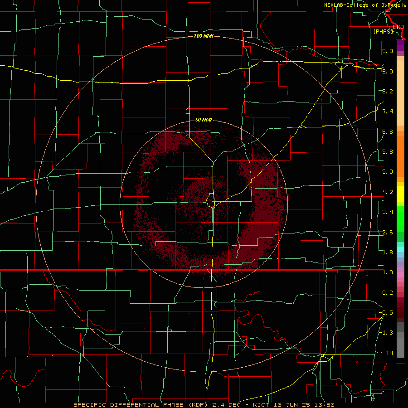Click the [PHAS] label above the color bar
Screen dimensions: 408x408
pyautogui.click(x=383, y=31)
